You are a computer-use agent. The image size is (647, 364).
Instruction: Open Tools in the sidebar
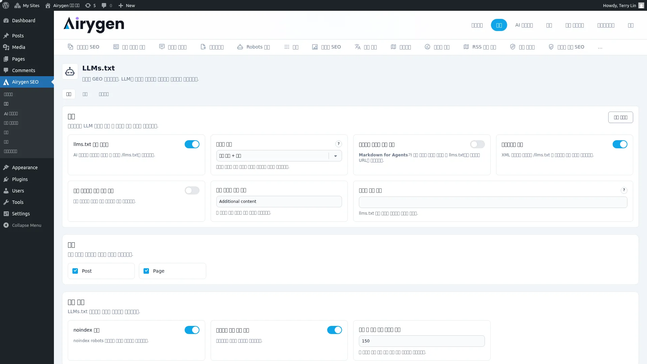tap(27, 202)
